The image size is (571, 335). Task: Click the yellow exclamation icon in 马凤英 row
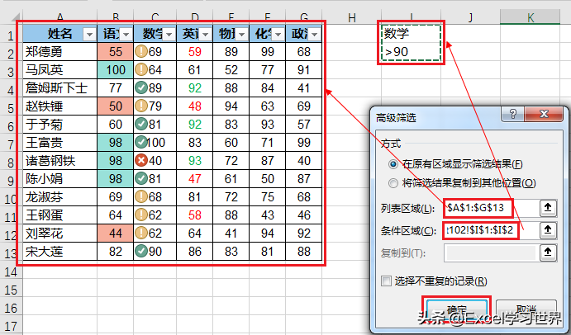click(x=141, y=70)
